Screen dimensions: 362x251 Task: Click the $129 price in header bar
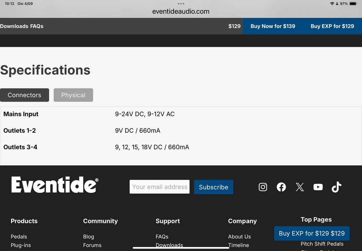tap(235, 26)
